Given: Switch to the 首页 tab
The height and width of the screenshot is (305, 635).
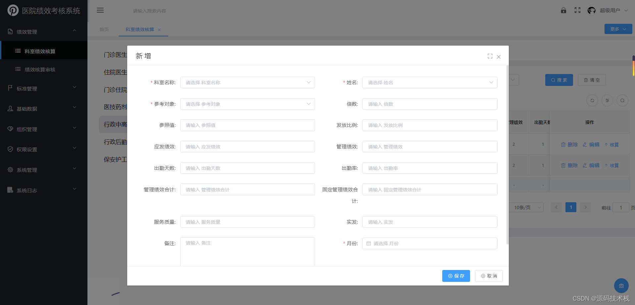Looking at the screenshot, I should coord(104,29).
